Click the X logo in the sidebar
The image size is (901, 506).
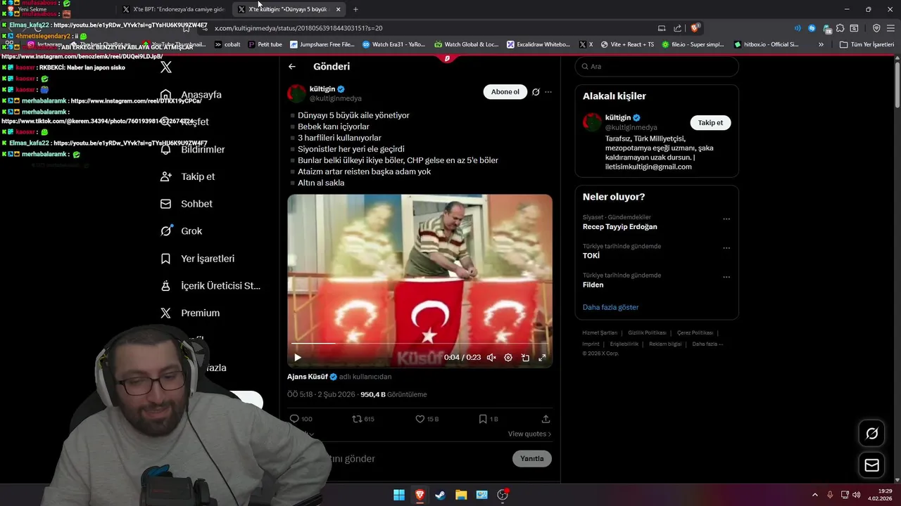pyautogui.click(x=166, y=67)
